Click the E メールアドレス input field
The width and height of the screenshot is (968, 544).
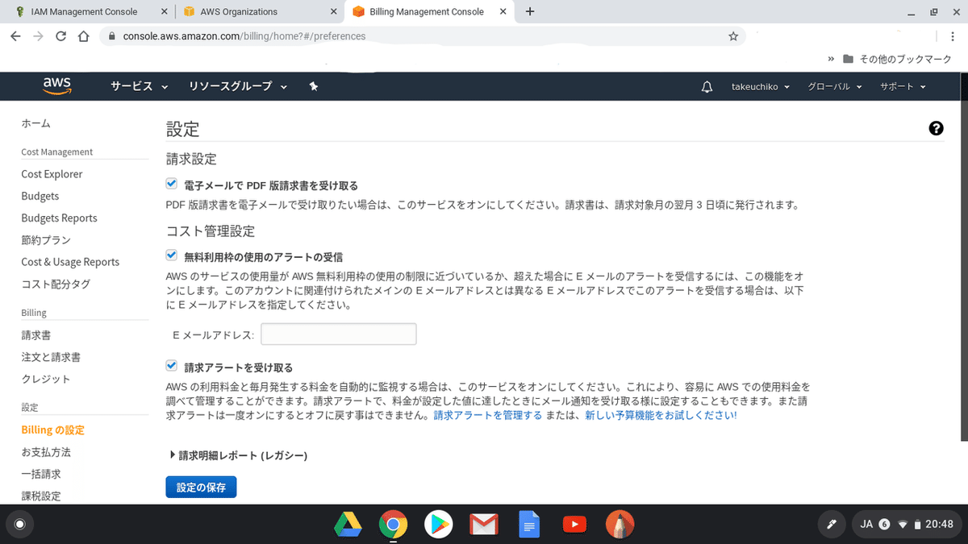click(338, 334)
